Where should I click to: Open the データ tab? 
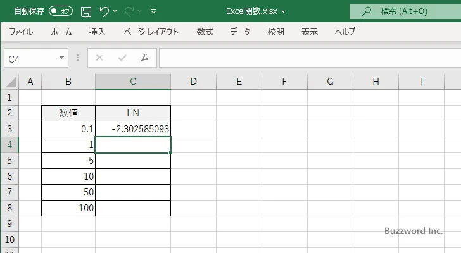[x=240, y=32]
